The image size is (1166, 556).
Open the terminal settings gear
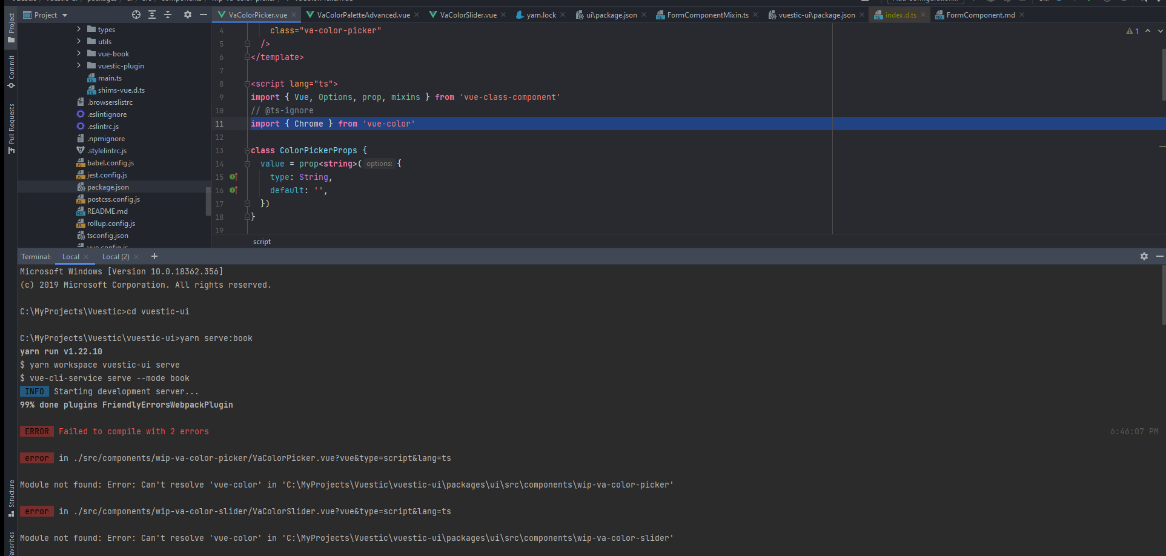pyautogui.click(x=1144, y=256)
